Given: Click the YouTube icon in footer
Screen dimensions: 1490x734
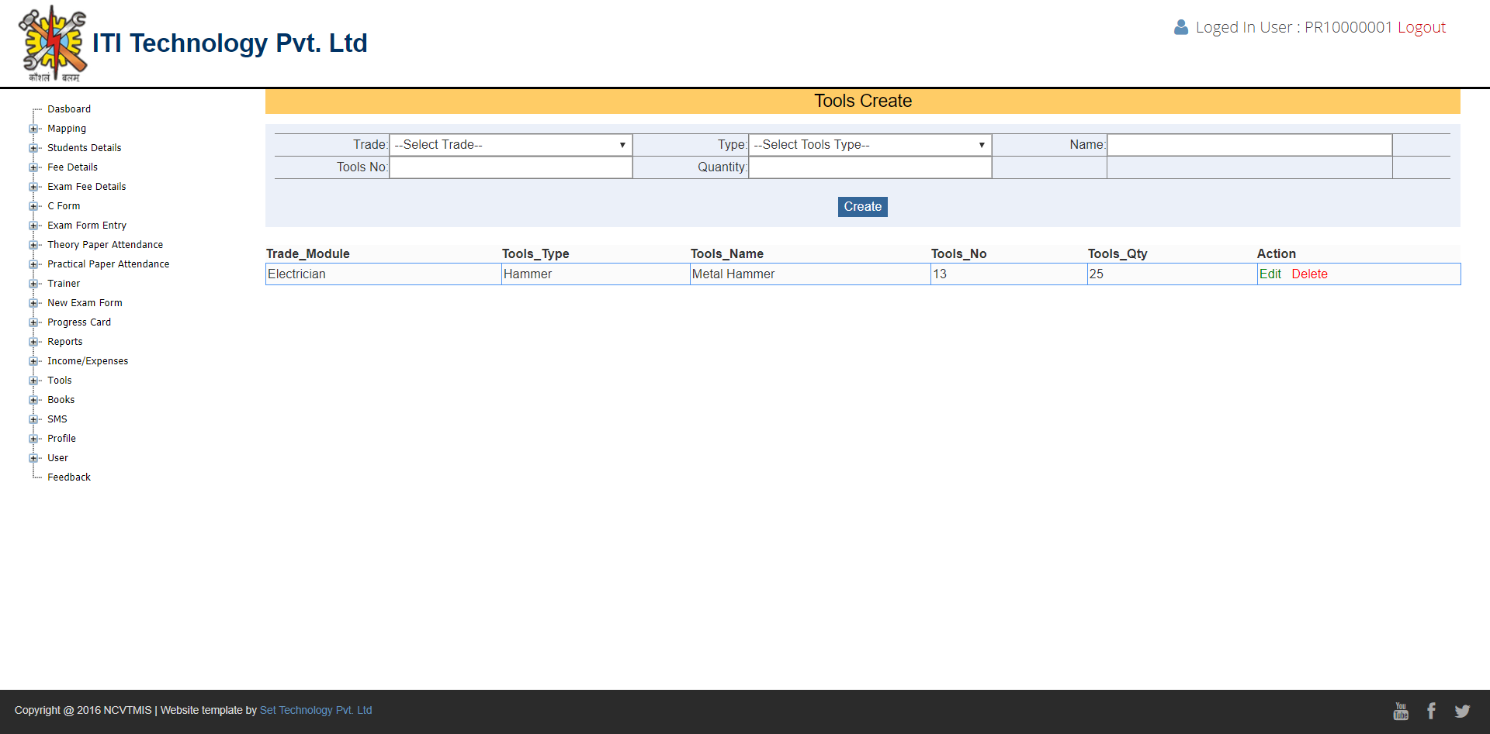Looking at the screenshot, I should (x=1401, y=711).
